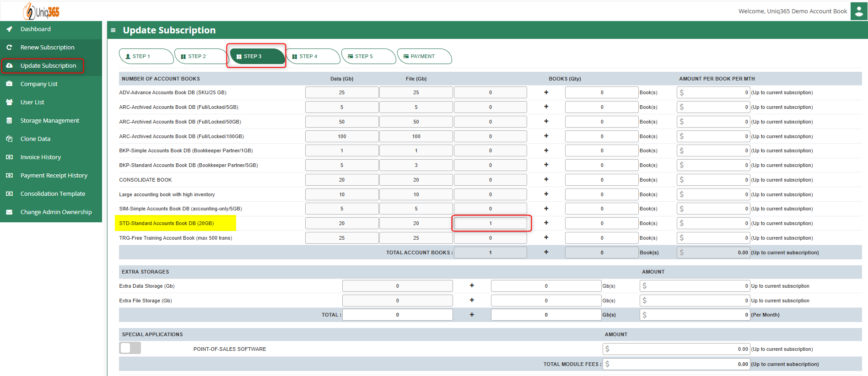The image size is (868, 376).
Task: Click the Renew Subscription refresh icon
Action: 9,47
